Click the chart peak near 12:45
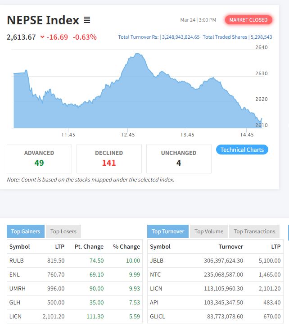Image resolution: width=289 pixels, height=327 pixels. 135,55
